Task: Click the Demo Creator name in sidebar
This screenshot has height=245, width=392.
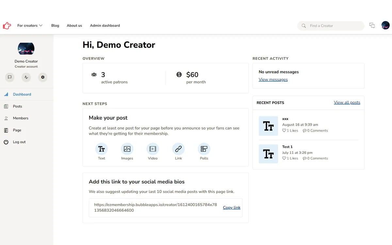Action: [x=26, y=61]
